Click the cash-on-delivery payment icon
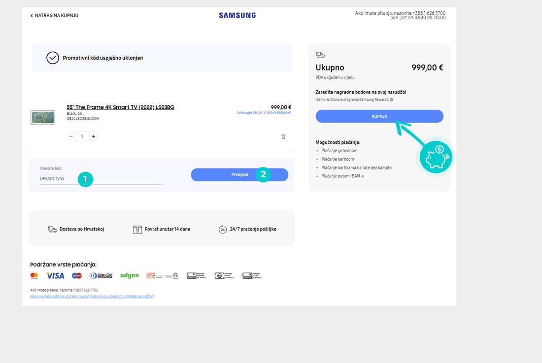Image resolution: width=542 pixels, height=363 pixels. [x=223, y=276]
